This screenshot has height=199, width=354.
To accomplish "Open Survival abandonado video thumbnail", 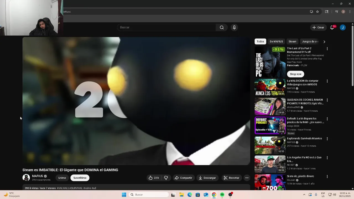I will click(270, 145).
